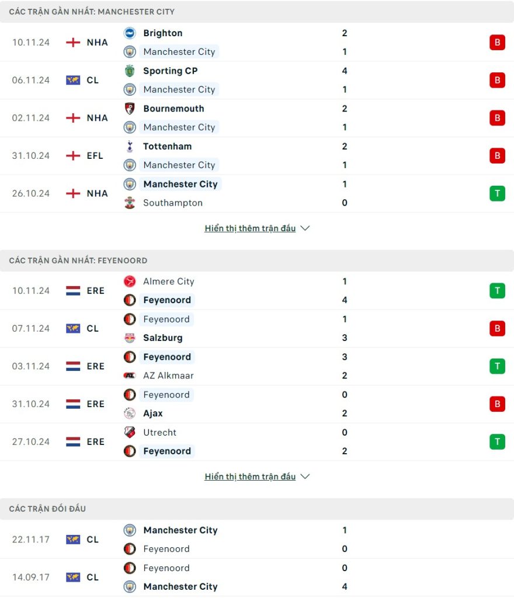The height and width of the screenshot is (598, 514).
Task: Click the green T badge for Almere City match
Action: point(497,290)
